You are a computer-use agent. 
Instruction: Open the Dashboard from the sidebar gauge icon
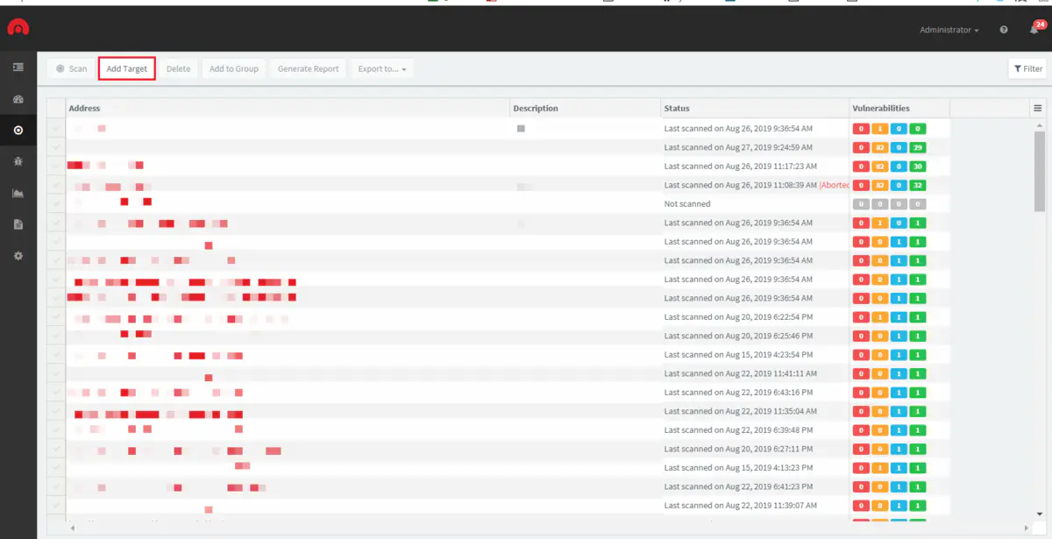[x=18, y=99]
